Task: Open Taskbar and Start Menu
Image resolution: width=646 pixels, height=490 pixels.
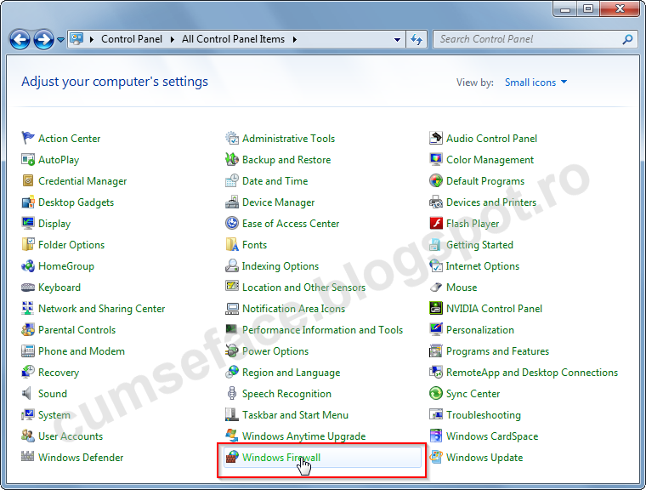Action: point(295,415)
